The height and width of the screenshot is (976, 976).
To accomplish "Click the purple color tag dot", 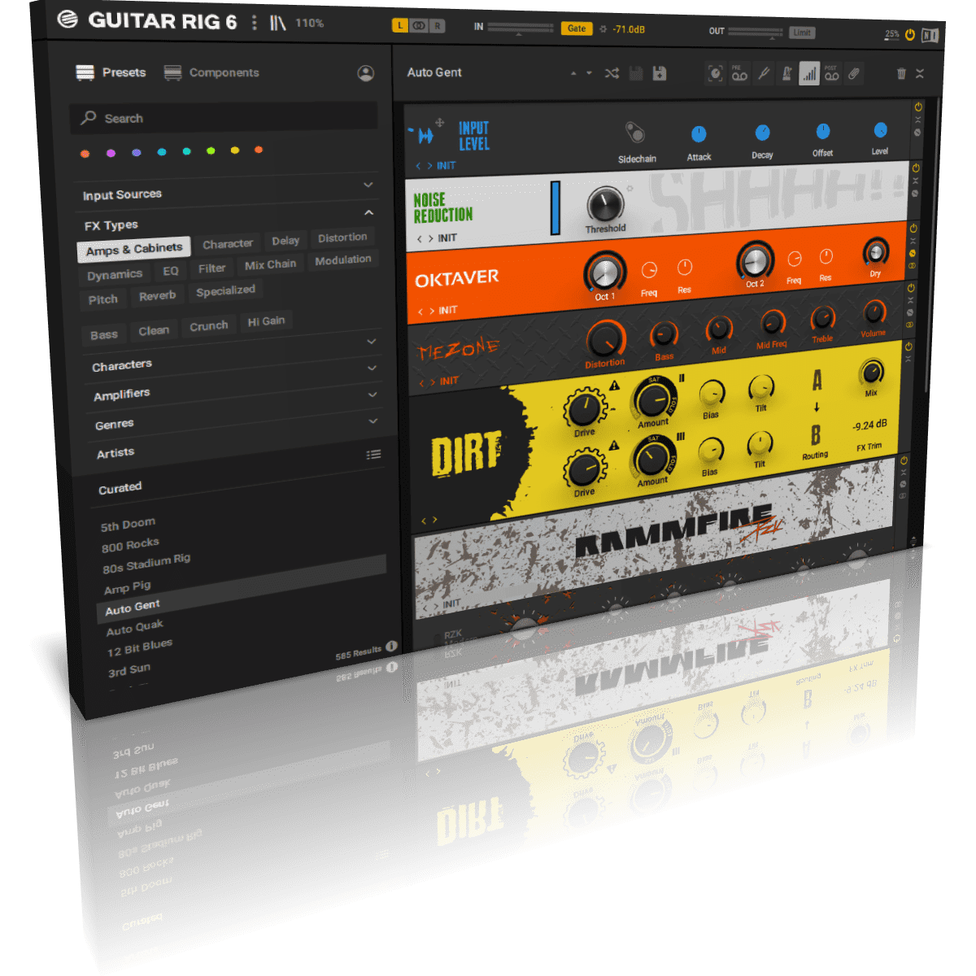I will point(111,153).
